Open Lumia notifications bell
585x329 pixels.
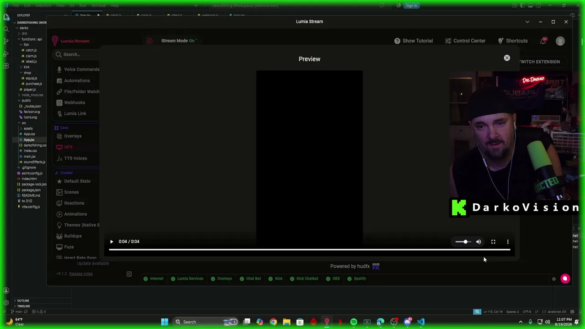pyautogui.click(x=543, y=41)
